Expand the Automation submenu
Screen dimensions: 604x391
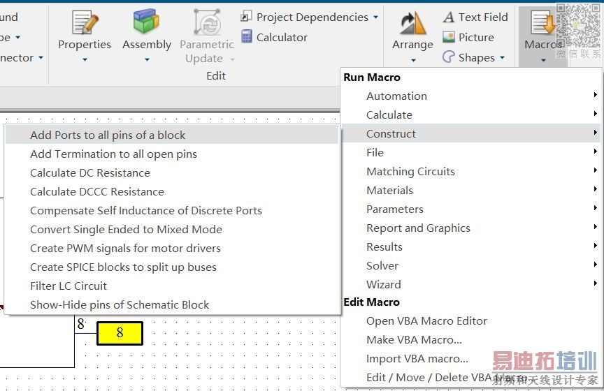pos(396,96)
